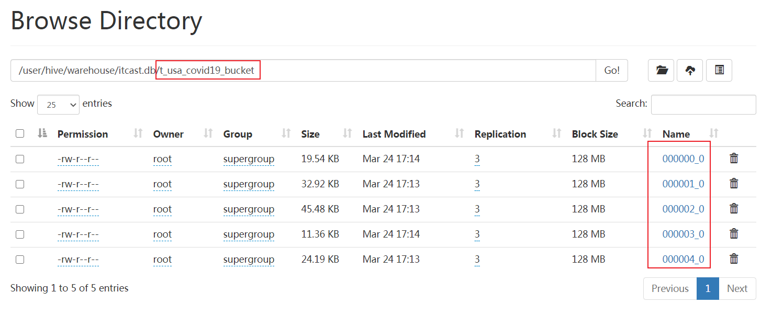Click the Search input box
Image resolution: width=772 pixels, height=315 pixels.
pos(703,104)
